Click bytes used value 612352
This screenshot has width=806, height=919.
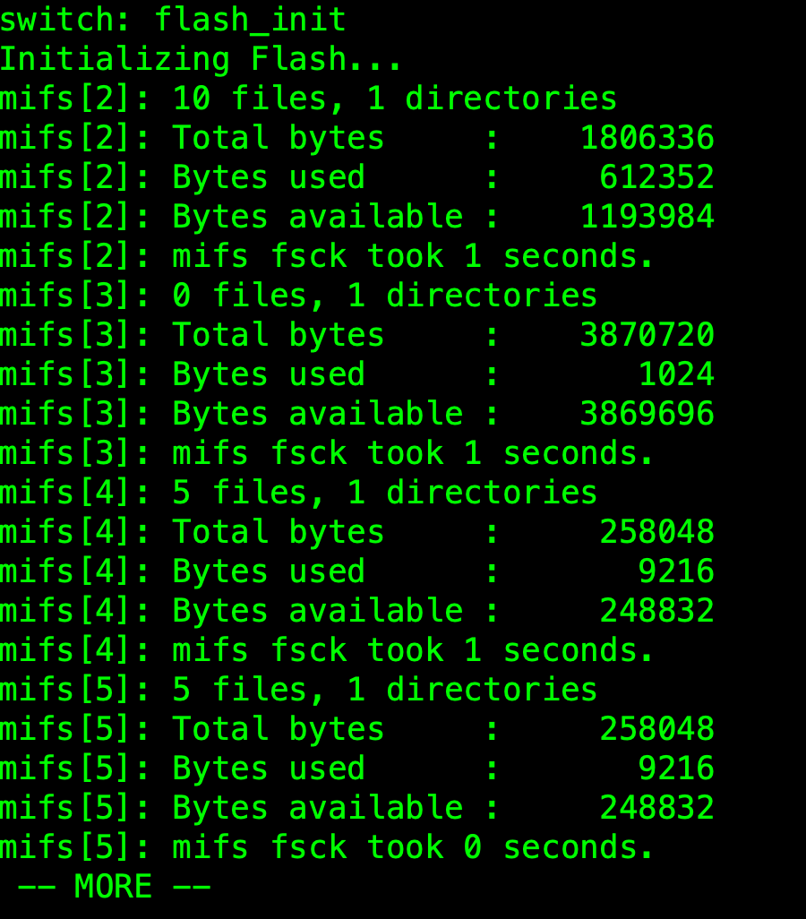[x=656, y=177]
